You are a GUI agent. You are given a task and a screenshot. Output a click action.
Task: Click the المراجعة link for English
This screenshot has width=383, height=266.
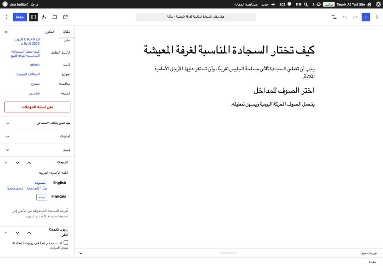pos(33,189)
